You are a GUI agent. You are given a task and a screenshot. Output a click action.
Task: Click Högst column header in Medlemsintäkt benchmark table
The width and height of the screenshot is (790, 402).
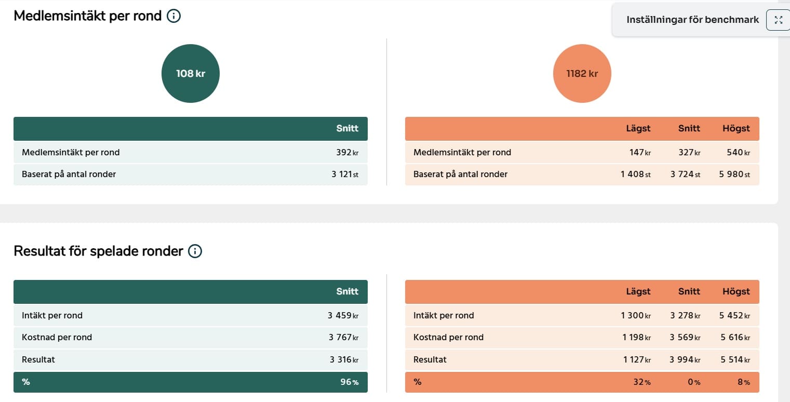736,128
